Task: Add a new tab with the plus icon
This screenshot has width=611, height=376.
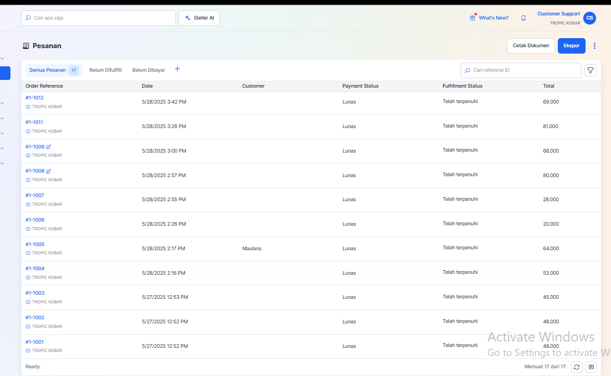Action: coord(178,69)
